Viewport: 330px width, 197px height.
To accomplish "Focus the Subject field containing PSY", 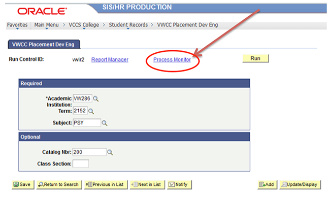I will click(87, 123).
